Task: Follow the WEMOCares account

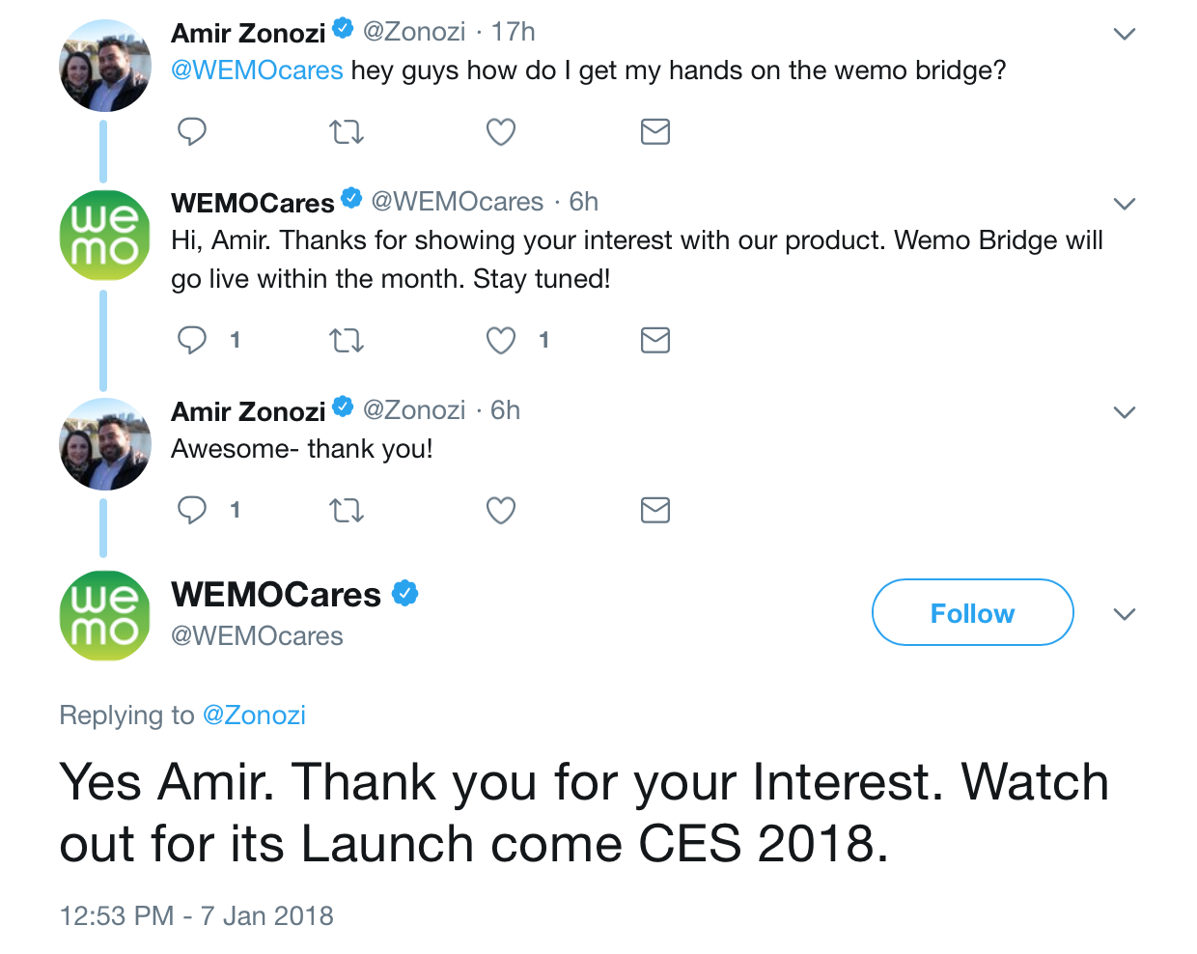Action: tap(972, 612)
